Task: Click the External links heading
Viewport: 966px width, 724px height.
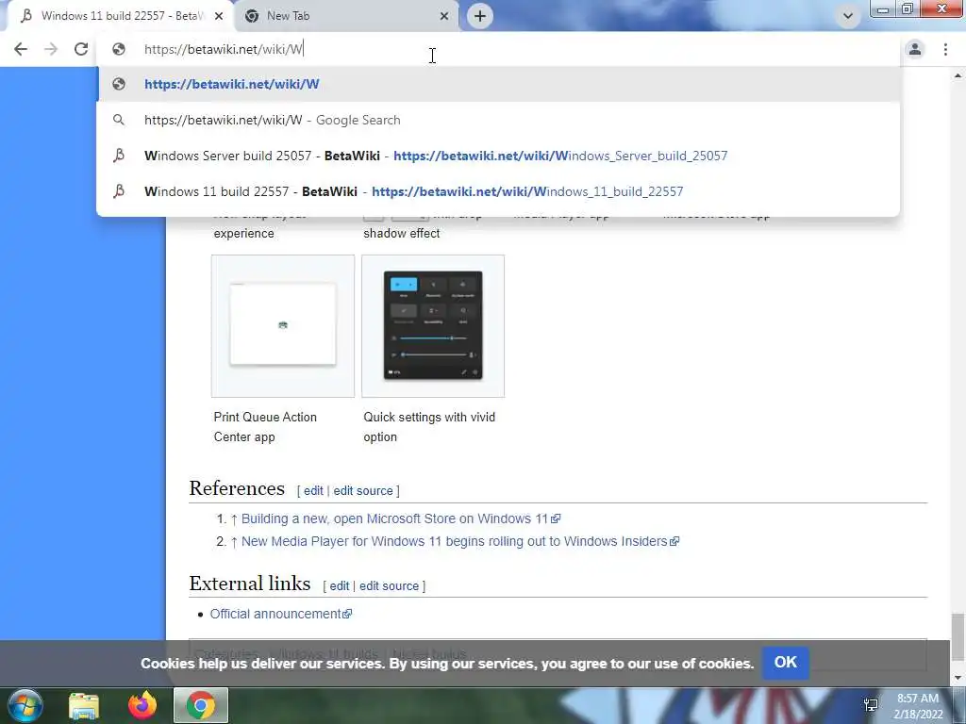Action: (x=249, y=584)
